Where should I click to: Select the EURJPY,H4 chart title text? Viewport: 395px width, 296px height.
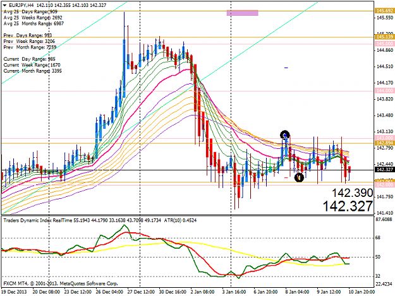21,5
